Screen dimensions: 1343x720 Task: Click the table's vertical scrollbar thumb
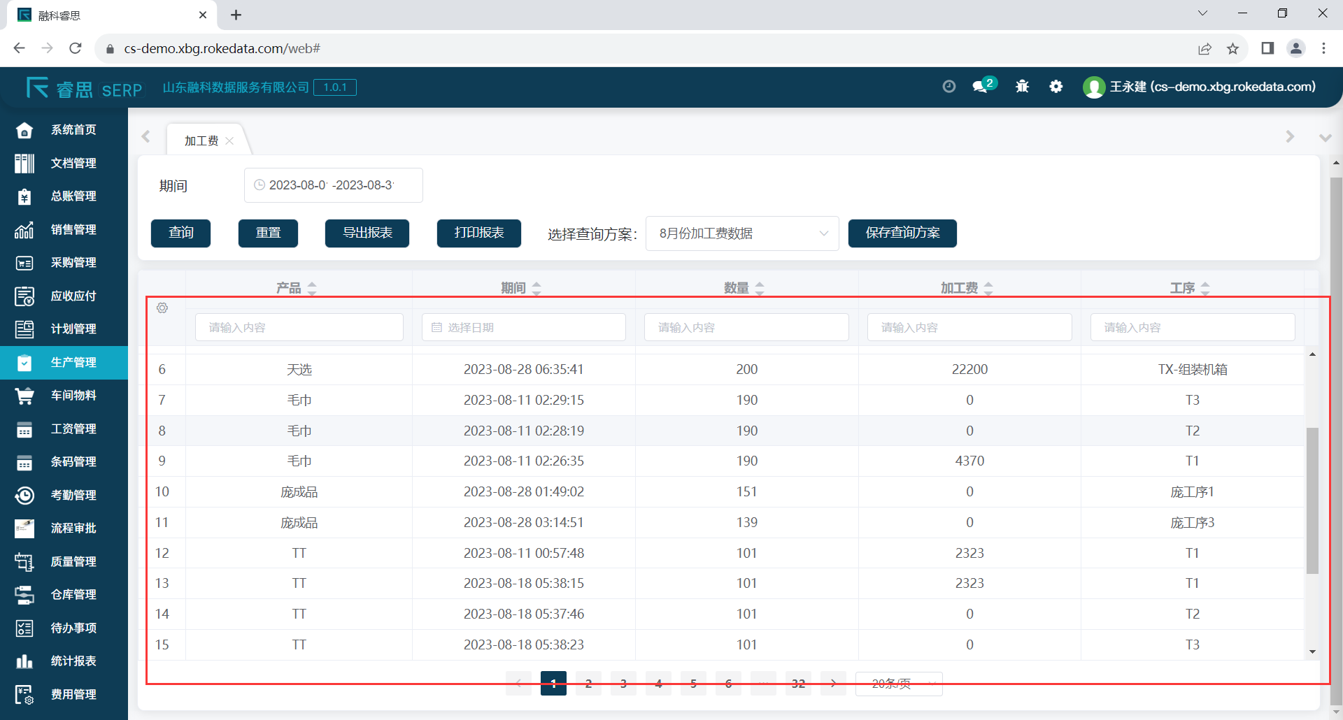1312,500
